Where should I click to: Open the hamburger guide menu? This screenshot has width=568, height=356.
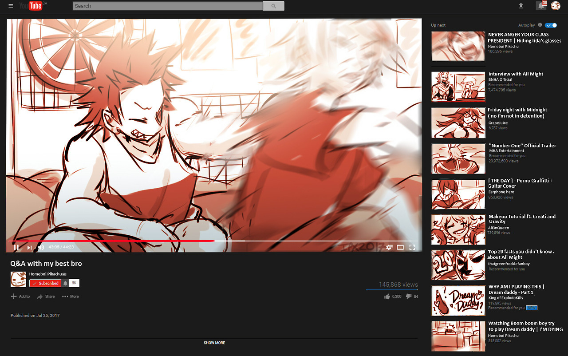tap(11, 6)
